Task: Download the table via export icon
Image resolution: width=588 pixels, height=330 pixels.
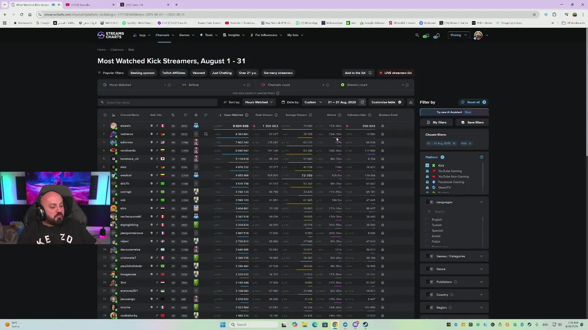Action: coord(411,102)
